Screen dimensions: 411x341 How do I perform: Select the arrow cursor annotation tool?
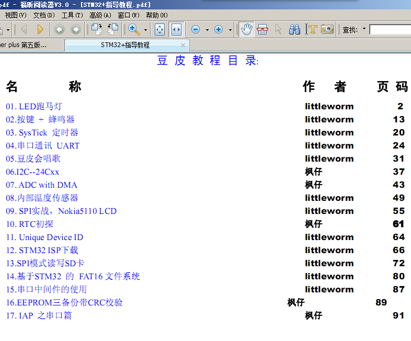[278, 29]
